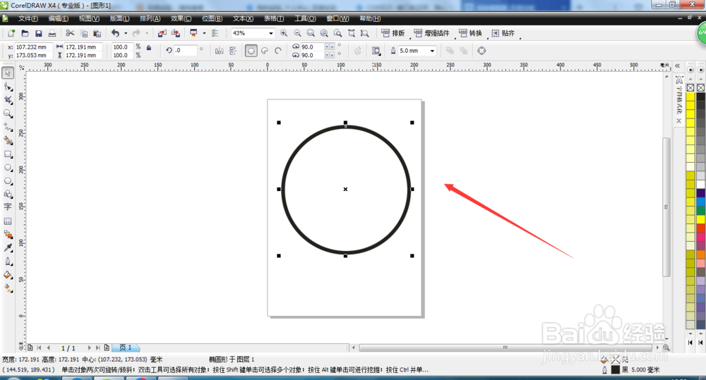Cut selection with the scissors icon
This screenshot has height=380, width=706.
click(x=70, y=33)
